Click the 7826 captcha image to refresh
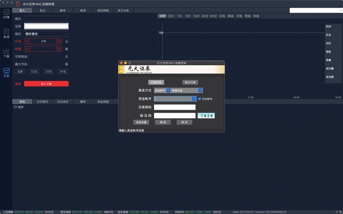Viewport: 343px width, 214px height. [x=206, y=116]
